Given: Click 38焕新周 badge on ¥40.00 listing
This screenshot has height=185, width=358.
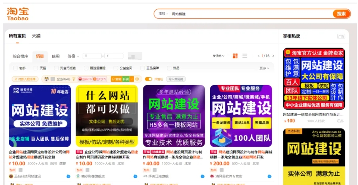Looking at the screenshot, I should pyautogui.click(x=158, y=152).
